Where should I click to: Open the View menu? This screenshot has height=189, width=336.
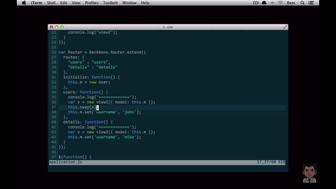pyautogui.click(x=76, y=3)
